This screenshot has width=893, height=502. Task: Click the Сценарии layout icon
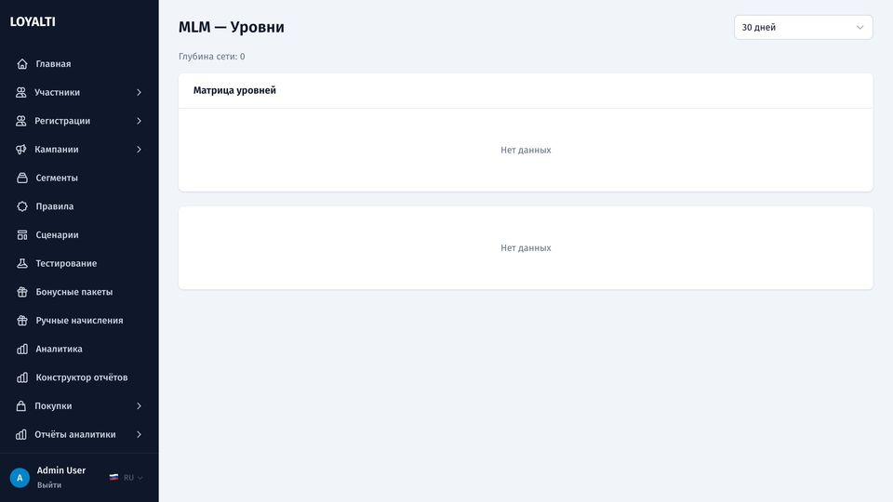coord(22,234)
